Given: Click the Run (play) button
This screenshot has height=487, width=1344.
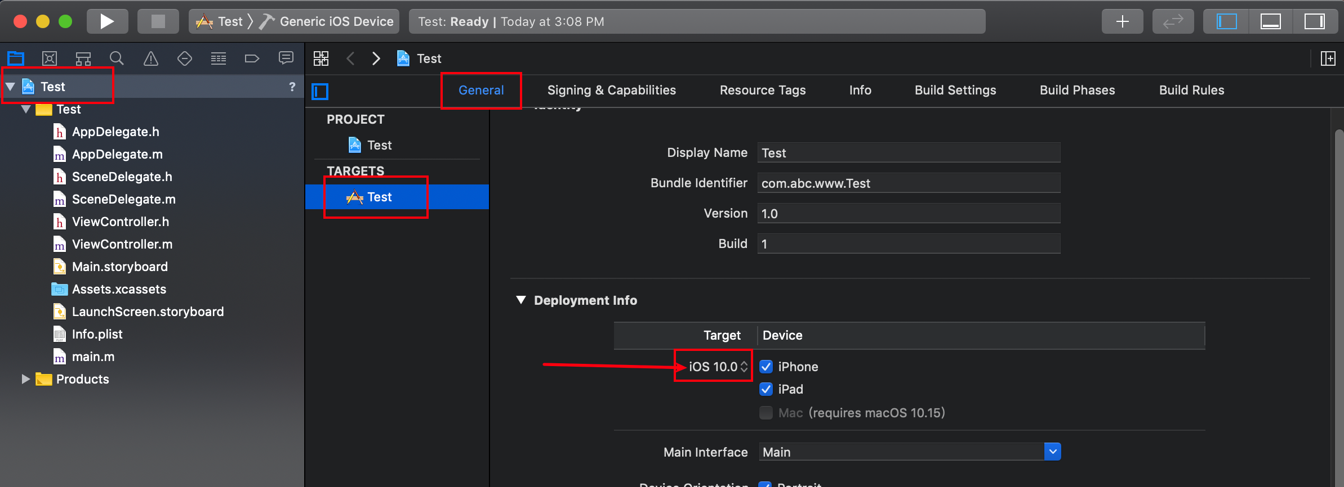Looking at the screenshot, I should coord(107,21).
